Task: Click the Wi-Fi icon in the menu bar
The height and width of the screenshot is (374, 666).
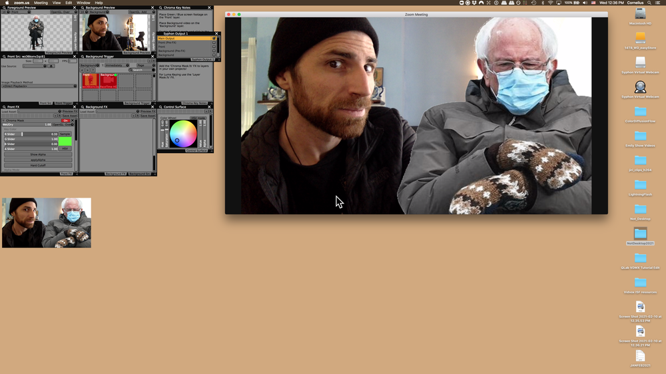Action: [550, 3]
